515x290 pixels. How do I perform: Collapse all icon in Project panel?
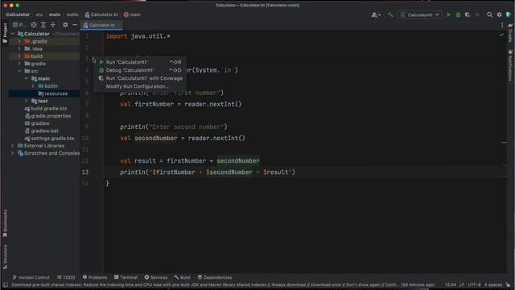pyautogui.click(x=53, y=25)
